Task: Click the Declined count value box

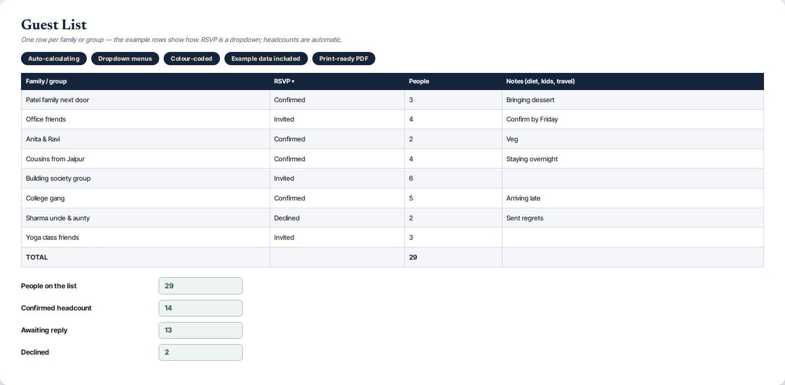Action: coord(201,352)
